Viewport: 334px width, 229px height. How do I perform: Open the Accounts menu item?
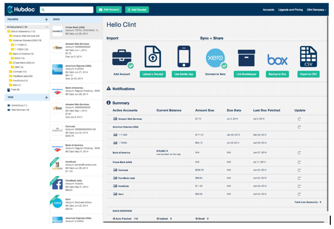268,10
